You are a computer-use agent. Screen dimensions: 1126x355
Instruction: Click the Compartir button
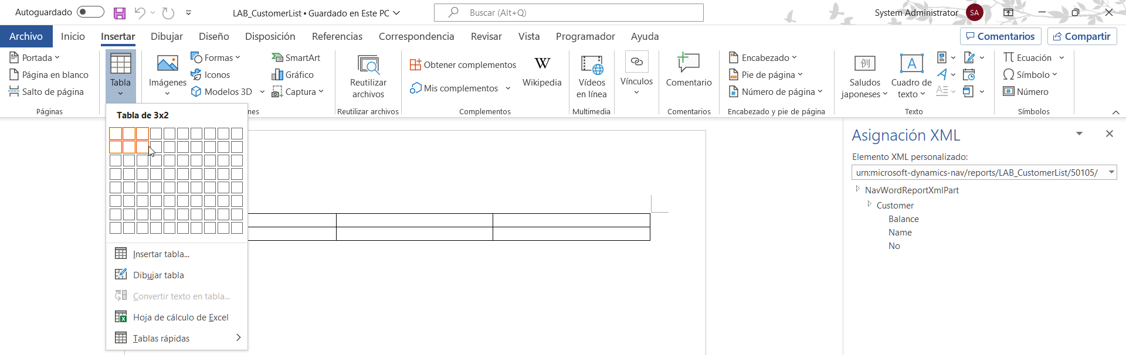point(1082,36)
